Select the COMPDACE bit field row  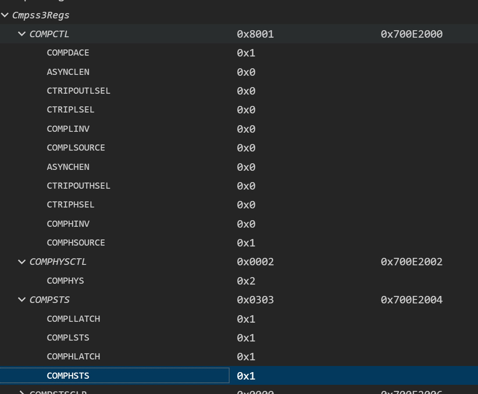click(68, 53)
